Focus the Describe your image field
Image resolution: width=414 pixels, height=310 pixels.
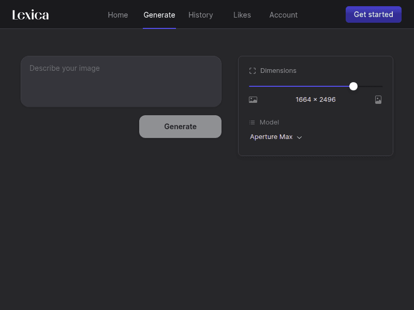pos(121,81)
